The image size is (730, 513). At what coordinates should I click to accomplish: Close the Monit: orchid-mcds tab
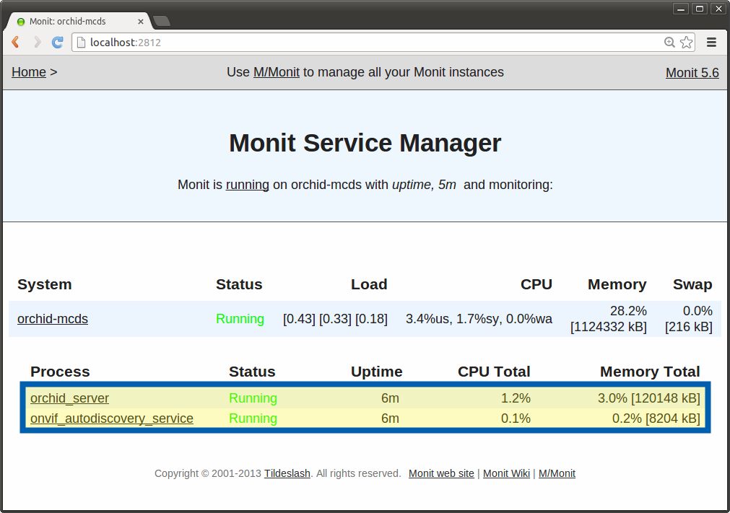pos(141,22)
